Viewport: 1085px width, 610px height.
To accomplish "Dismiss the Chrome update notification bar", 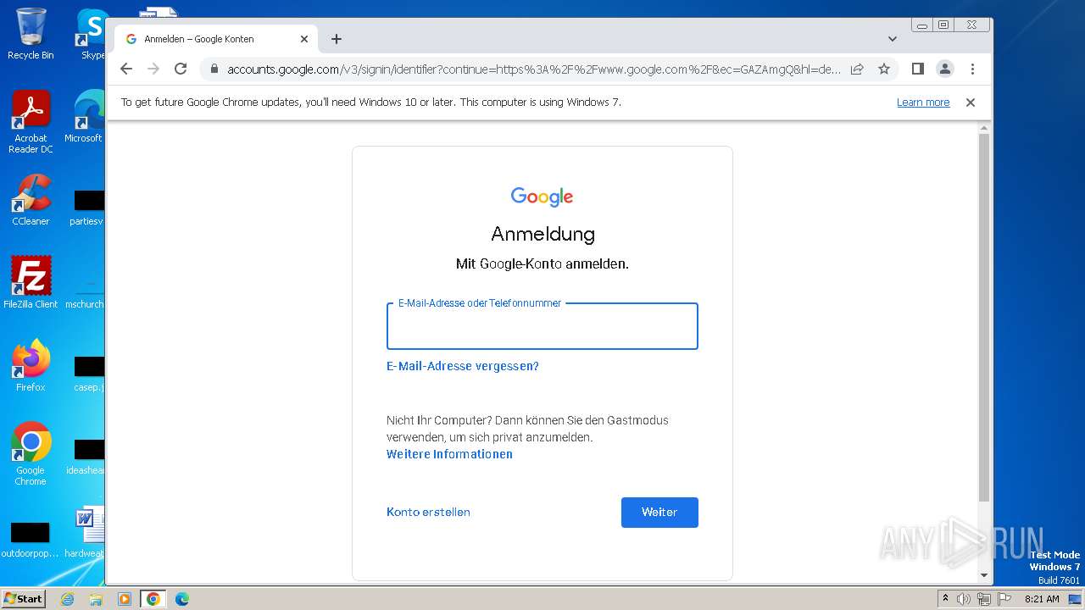I will 971,103.
